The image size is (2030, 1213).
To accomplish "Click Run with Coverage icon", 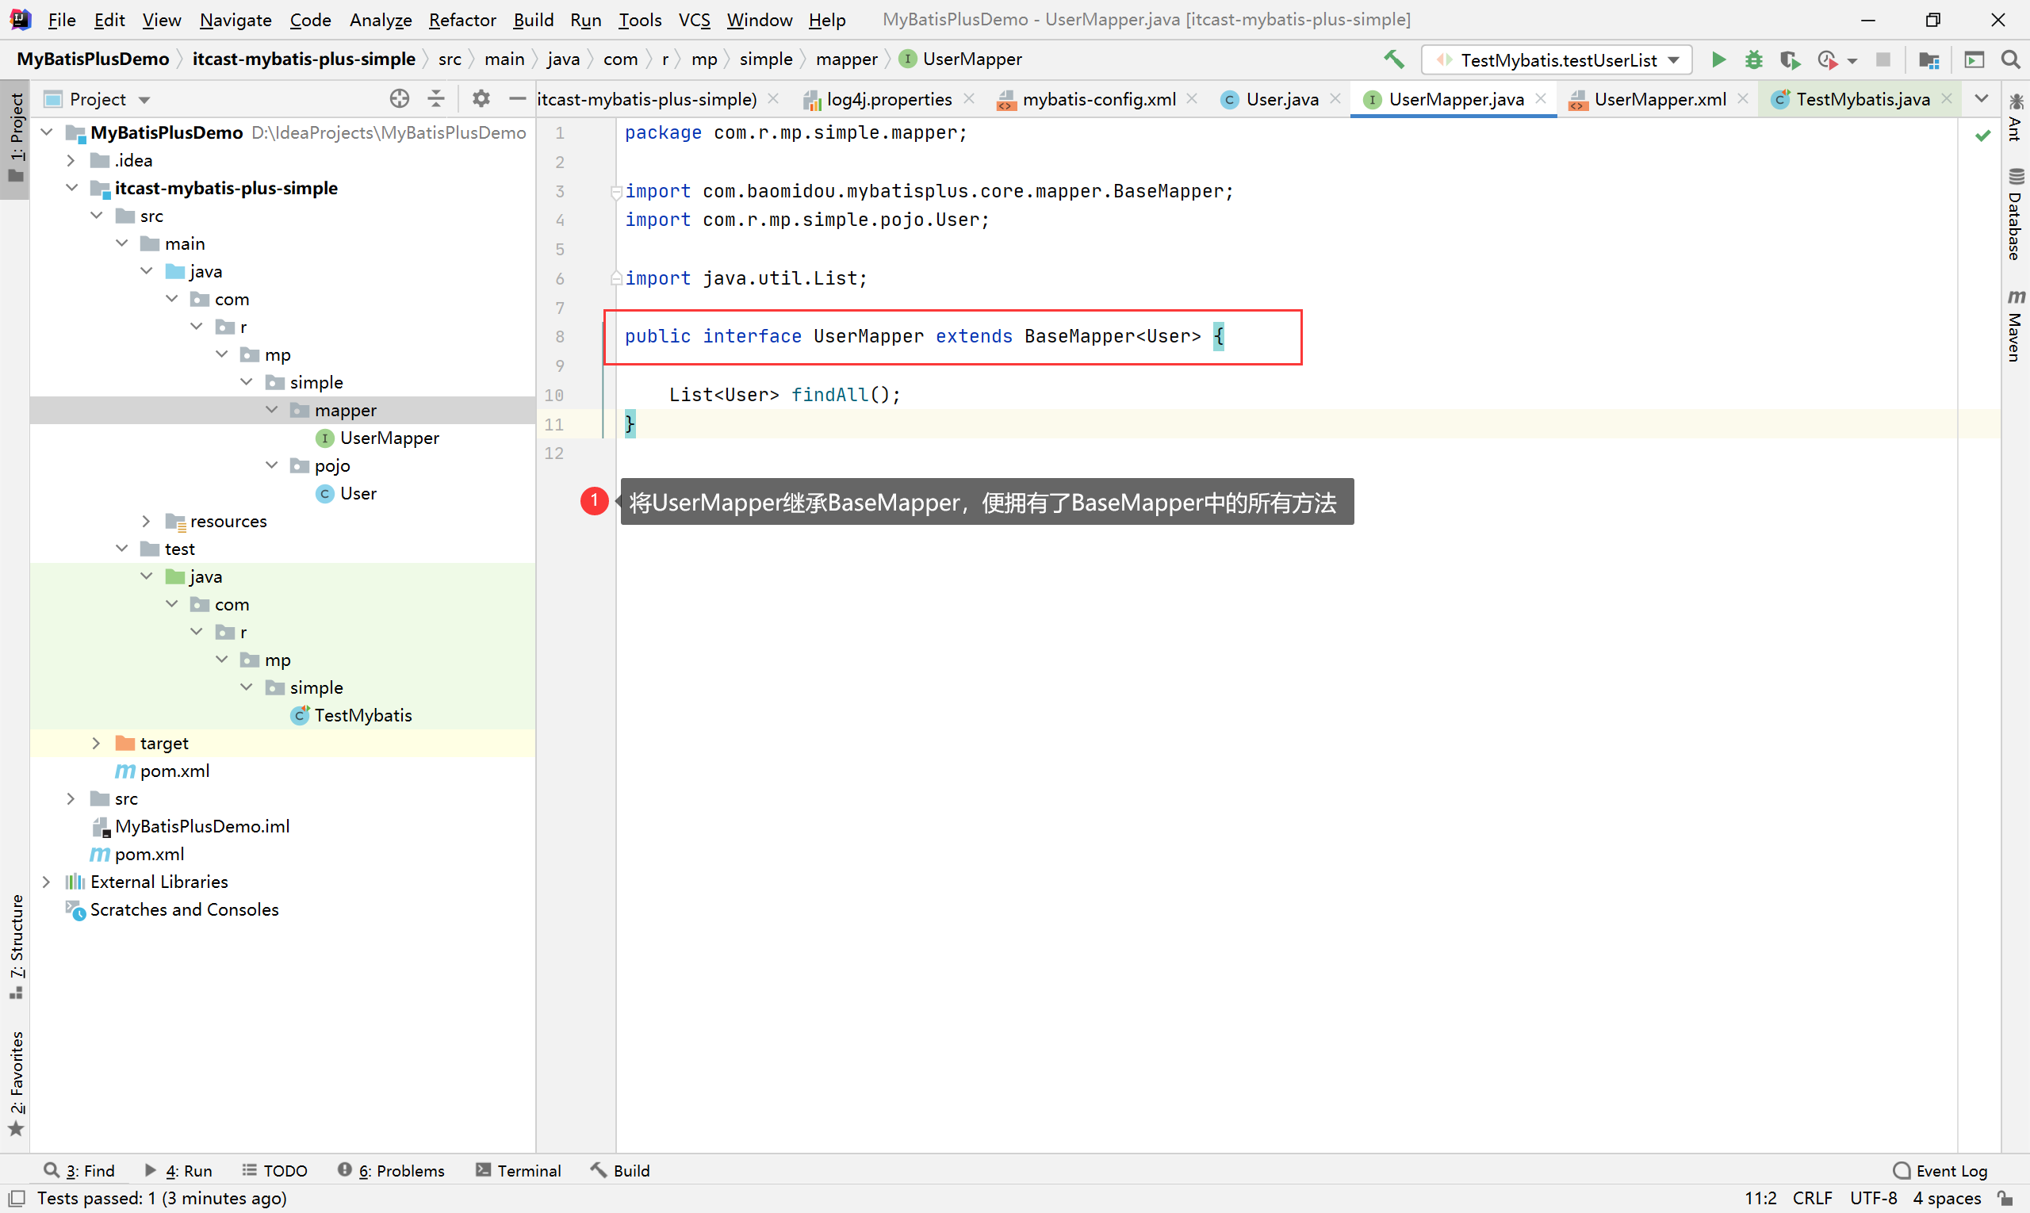I will tap(1790, 59).
